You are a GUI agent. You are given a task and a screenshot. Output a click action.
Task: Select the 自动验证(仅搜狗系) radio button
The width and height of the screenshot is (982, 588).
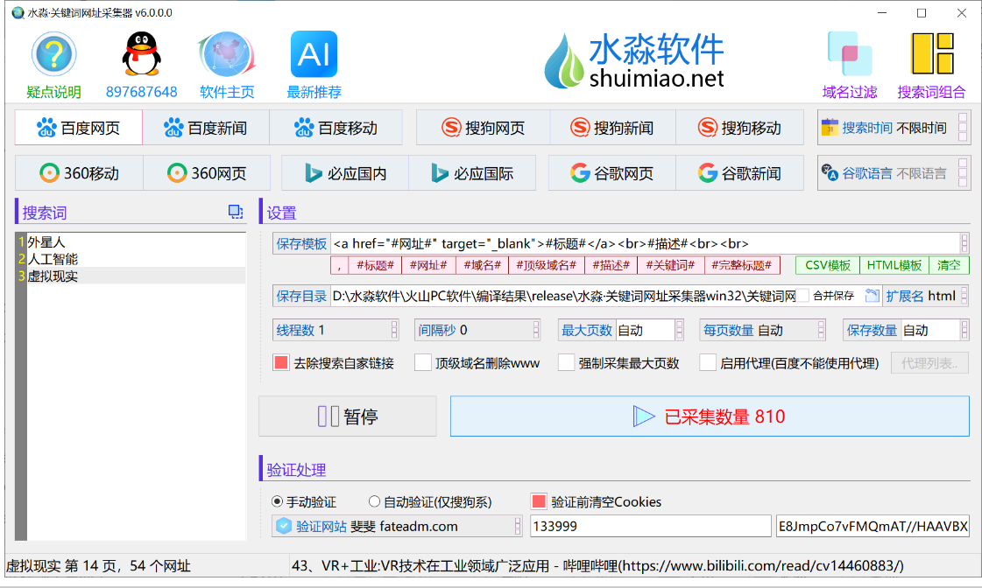[375, 502]
